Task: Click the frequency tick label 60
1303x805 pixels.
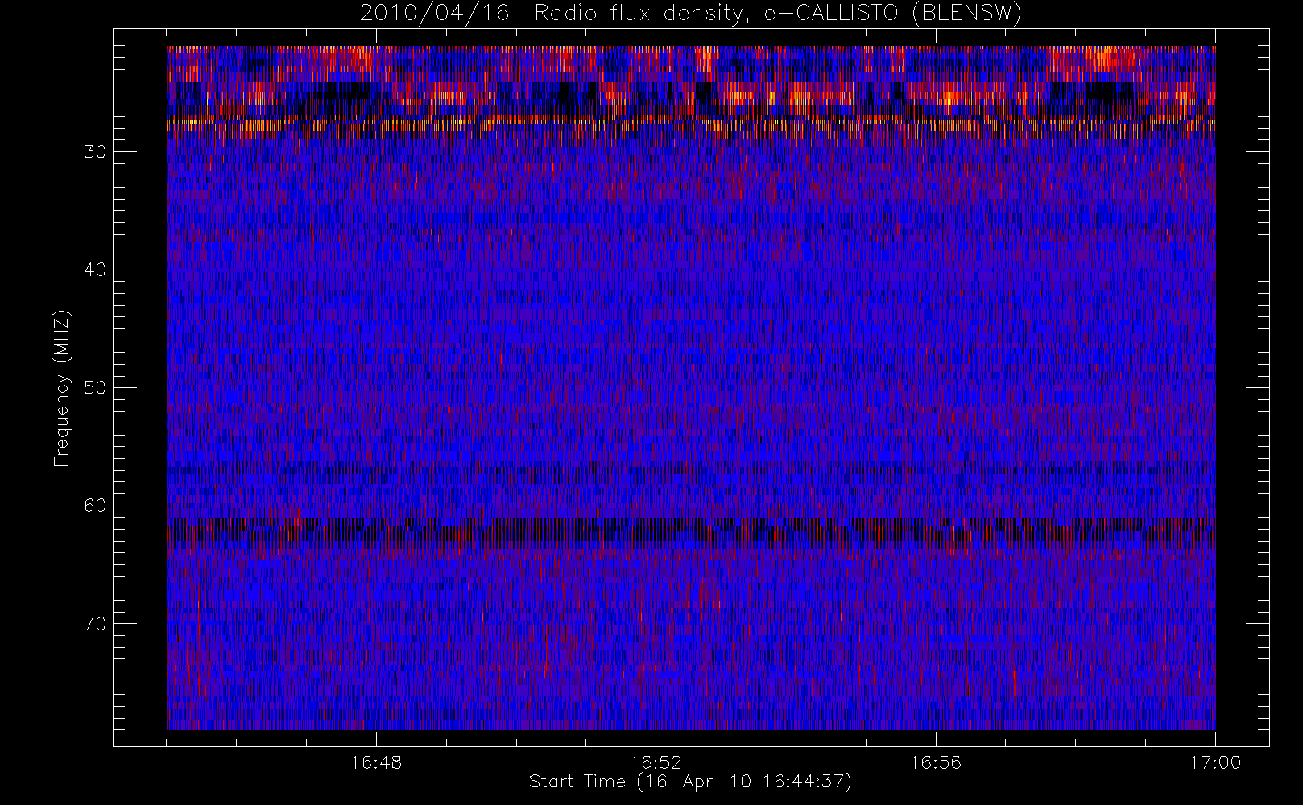Action: tap(95, 506)
